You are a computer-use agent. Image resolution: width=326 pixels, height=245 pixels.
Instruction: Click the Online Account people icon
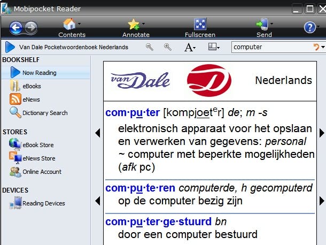[x=15, y=172]
